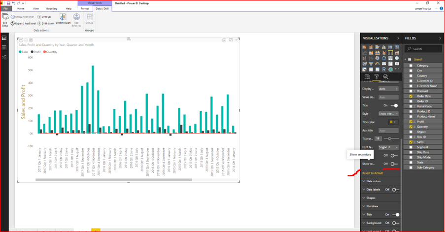Enable the Background toggle
The image size is (445, 232).
coord(396,223)
